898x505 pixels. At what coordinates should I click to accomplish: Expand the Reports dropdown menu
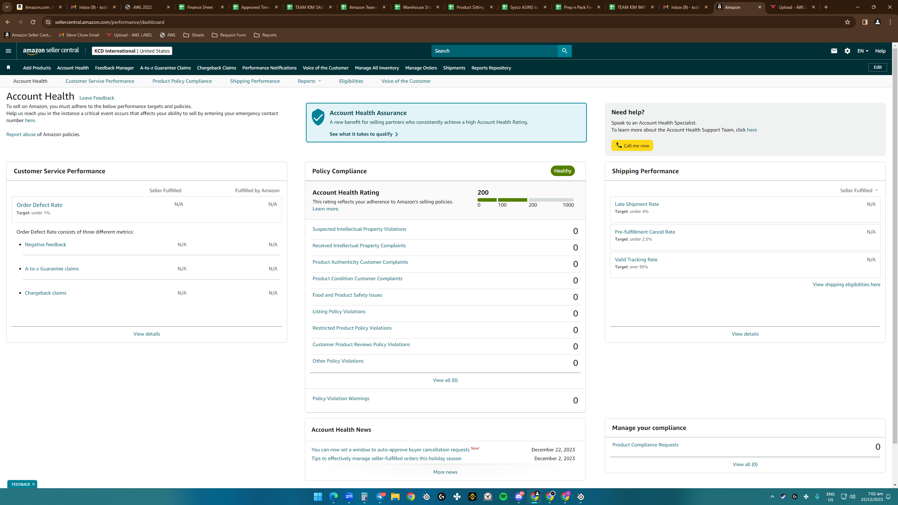pyautogui.click(x=309, y=81)
